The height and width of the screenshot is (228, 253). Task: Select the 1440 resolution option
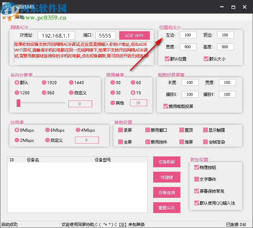click(x=71, y=82)
